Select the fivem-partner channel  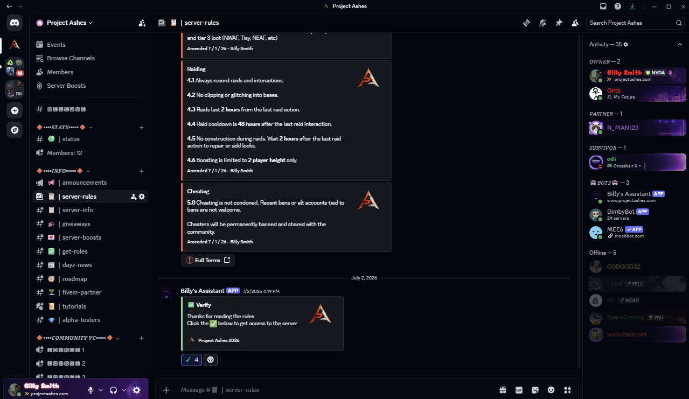tap(90, 292)
